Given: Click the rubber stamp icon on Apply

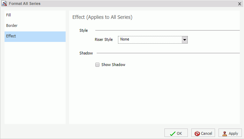Looking at the screenshot, I should point(224,133).
